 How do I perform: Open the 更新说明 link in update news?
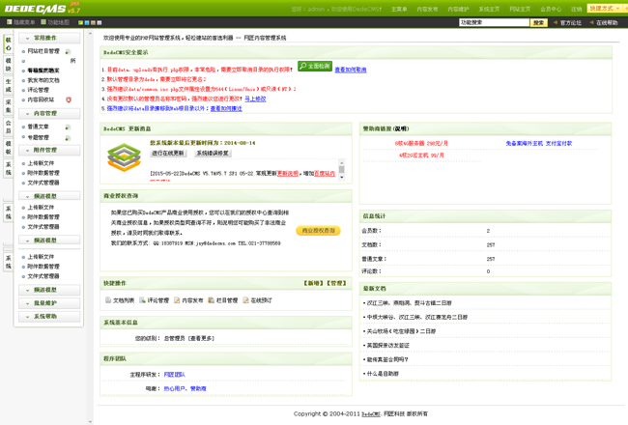click(x=288, y=174)
